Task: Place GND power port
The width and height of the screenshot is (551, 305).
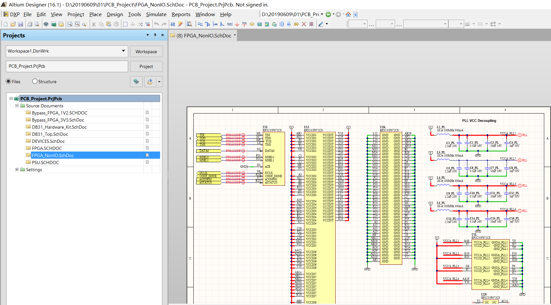Action: (237, 24)
